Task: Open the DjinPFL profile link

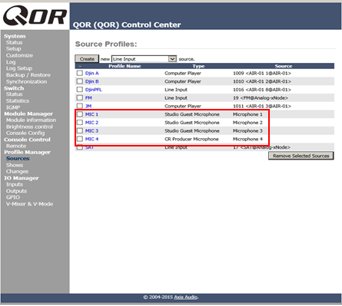Action: [94, 90]
